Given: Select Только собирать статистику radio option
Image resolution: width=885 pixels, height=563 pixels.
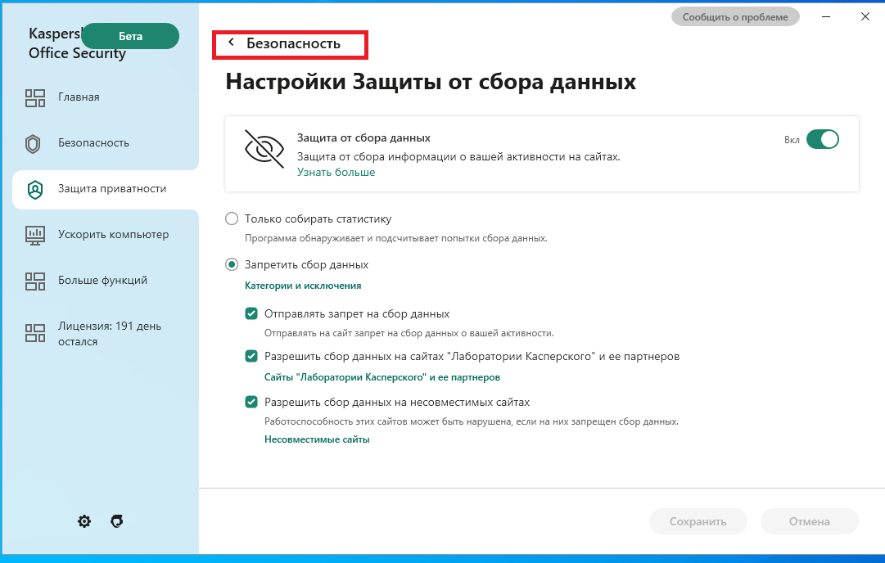Looking at the screenshot, I should (232, 218).
